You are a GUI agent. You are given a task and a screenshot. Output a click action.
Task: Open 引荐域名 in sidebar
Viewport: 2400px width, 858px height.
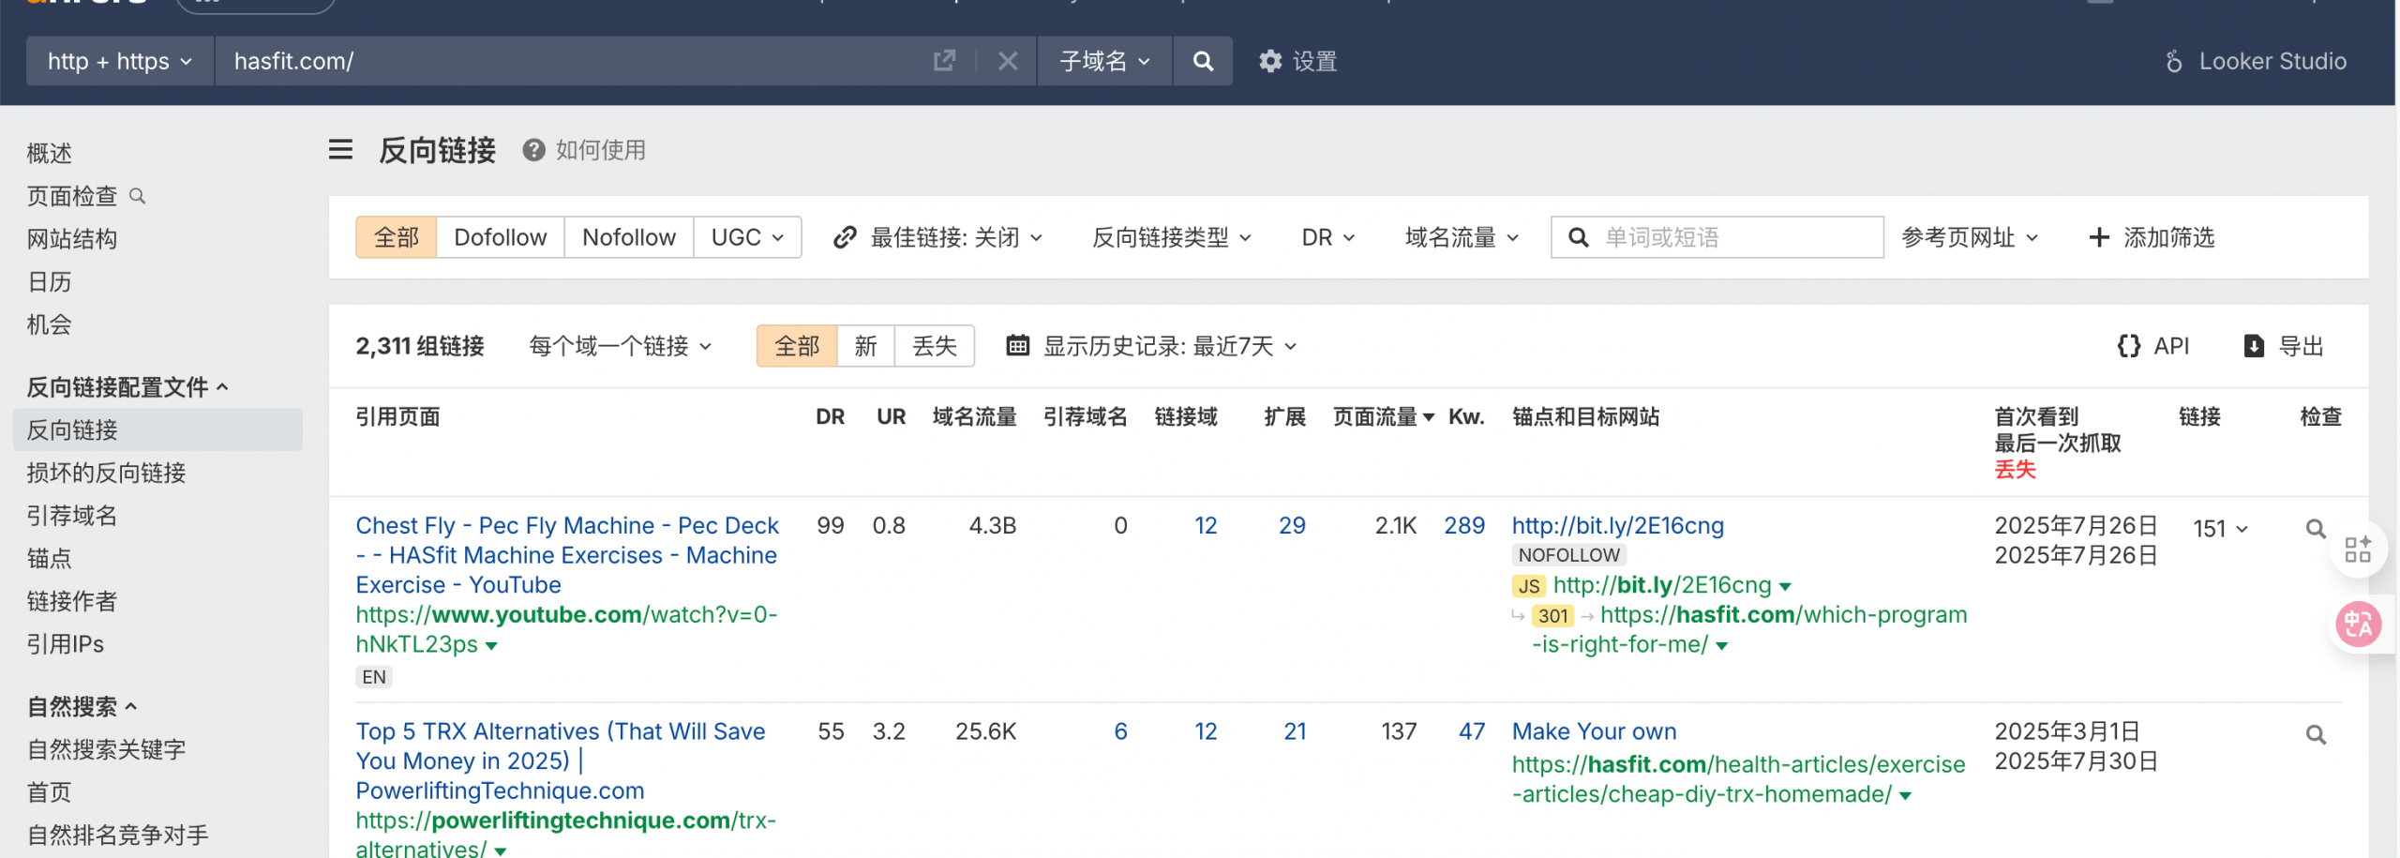(x=72, y=516)
